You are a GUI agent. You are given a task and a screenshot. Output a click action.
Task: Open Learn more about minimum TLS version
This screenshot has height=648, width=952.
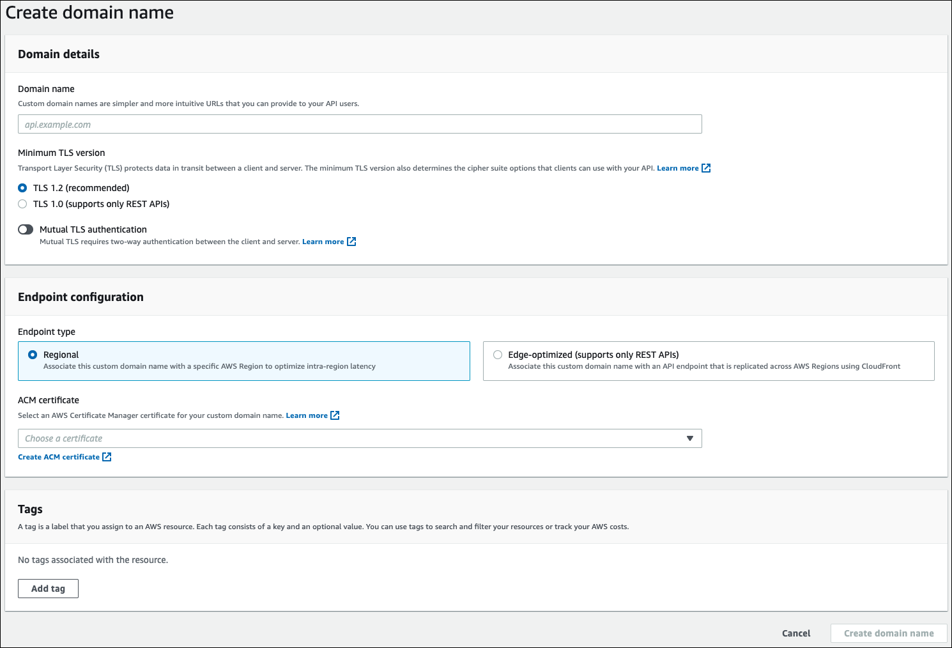677,167
